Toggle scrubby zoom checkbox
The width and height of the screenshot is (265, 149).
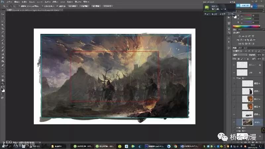[57, 6]
